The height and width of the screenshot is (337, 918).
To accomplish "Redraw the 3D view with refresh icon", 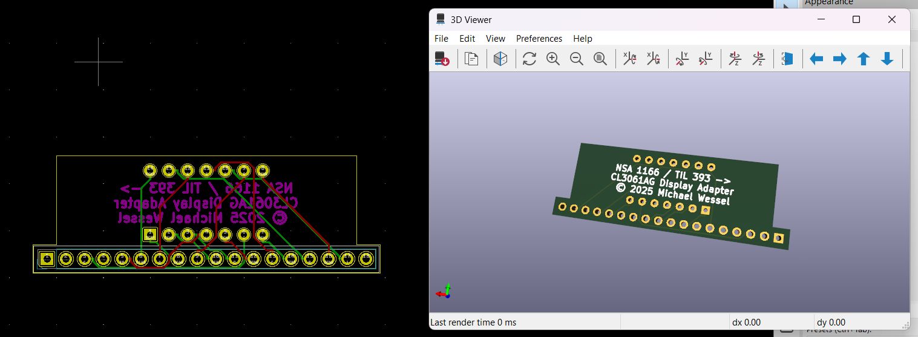I will point(529,59).
